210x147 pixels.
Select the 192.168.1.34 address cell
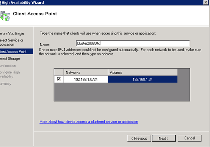point(143,79)
